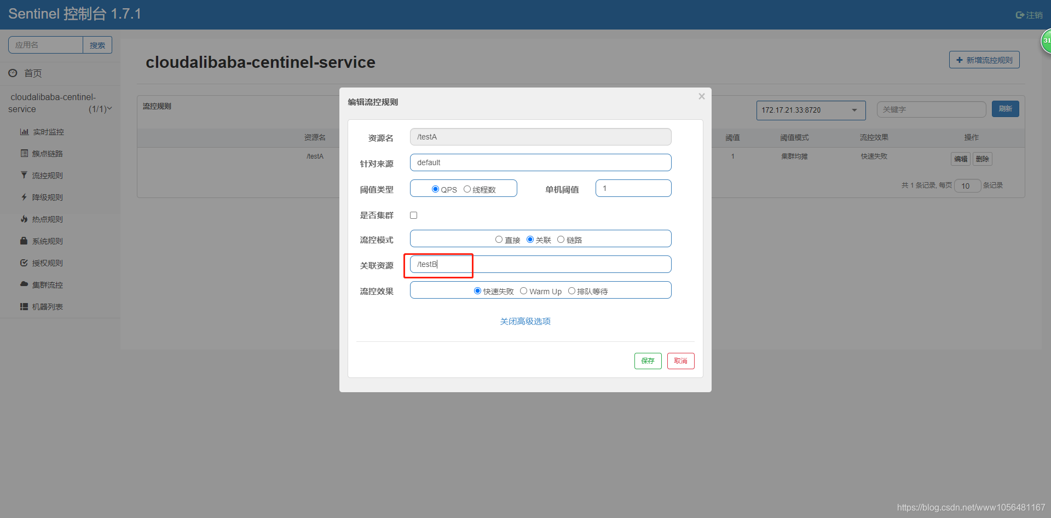This screenshot has height=518, width=1051.
Task: Click the 降级规则 lightning bolt icon
Action: (x=24, y=197)
